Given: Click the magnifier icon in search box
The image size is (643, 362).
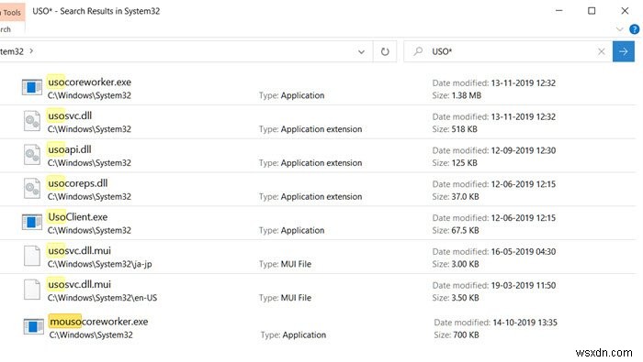Looking at the screenshot, I should pyautogui.click(x=418, y=51).
